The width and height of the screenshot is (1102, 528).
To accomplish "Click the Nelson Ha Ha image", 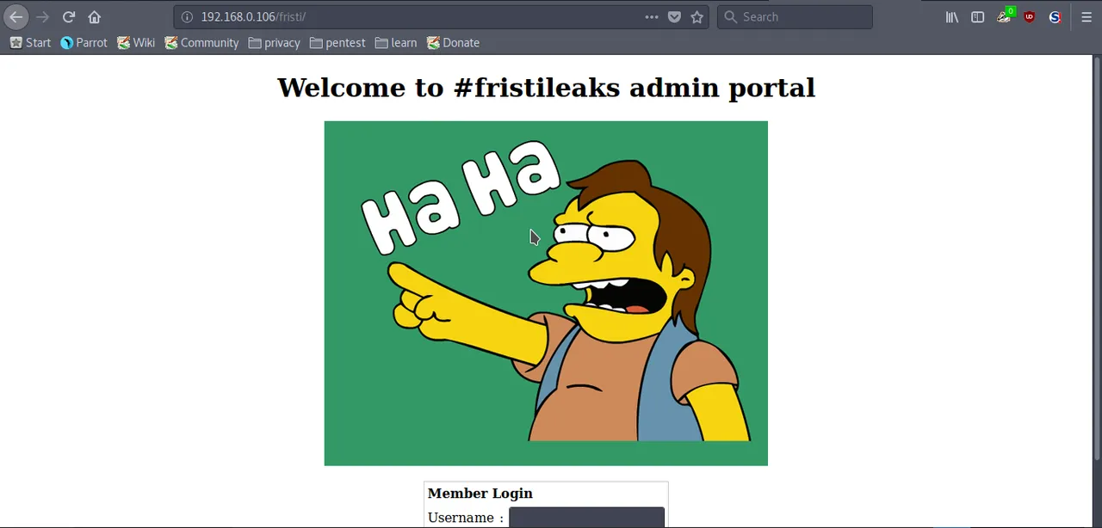I will (x=546, y=293).
